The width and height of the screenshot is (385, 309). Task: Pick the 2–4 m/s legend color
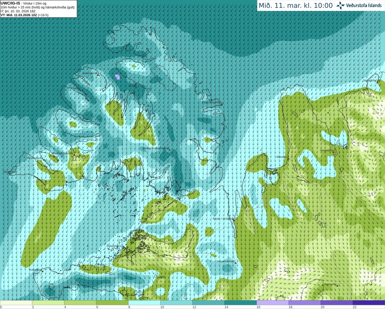point(48,303)
